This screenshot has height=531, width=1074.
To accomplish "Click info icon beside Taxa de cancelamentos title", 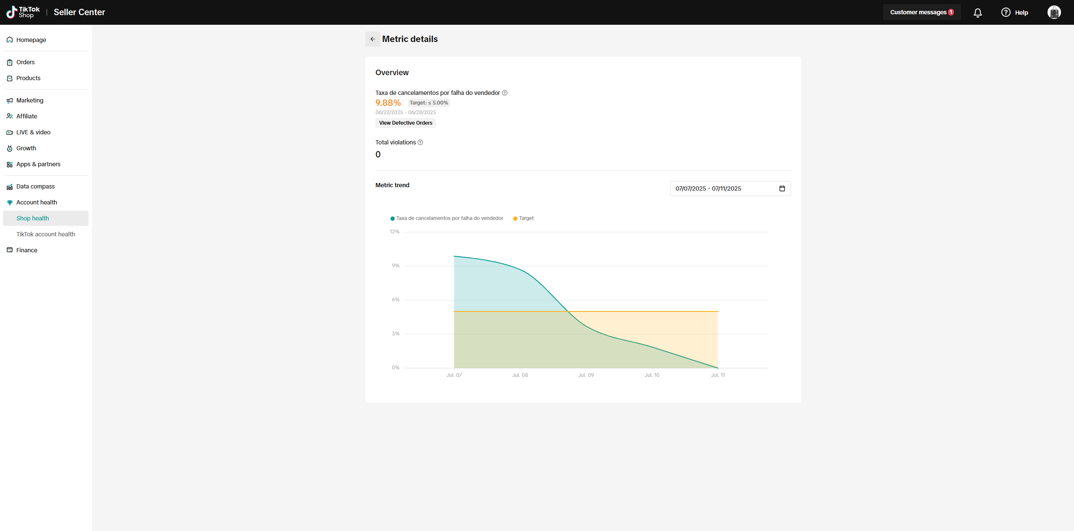I will click(505, 93).
